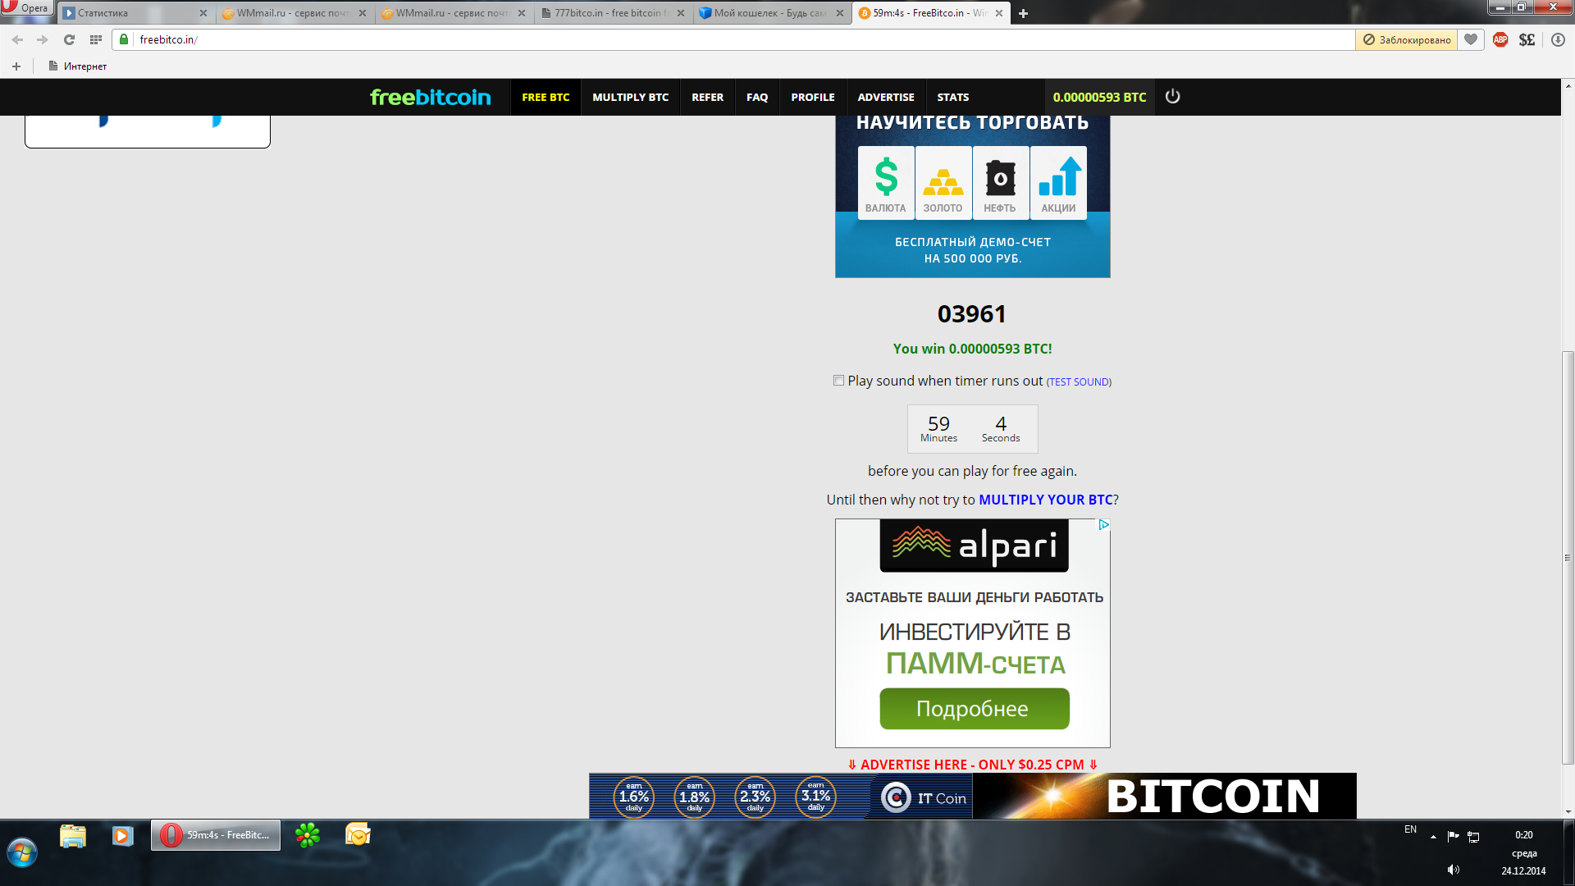The height and width of the screenshot is (886, 1575).
Task: Click the heart bookmark icon in address bar
Action: click(x=1471, y=39)
